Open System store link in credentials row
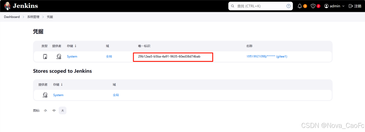Viewport: 365px width, 132px height. [72, 56]
